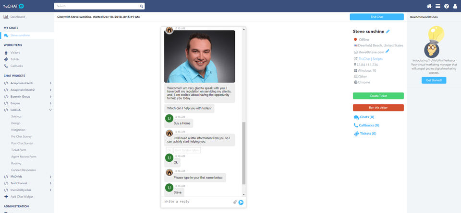Open Post Chat Survey item

click(x=22, y=144)
